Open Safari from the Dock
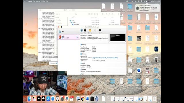The width and height of the screenshot is (184, 103). pos(53,99)
